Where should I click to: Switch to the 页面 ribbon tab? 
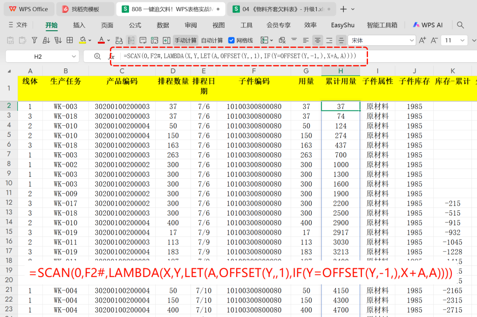coord(107,25)
